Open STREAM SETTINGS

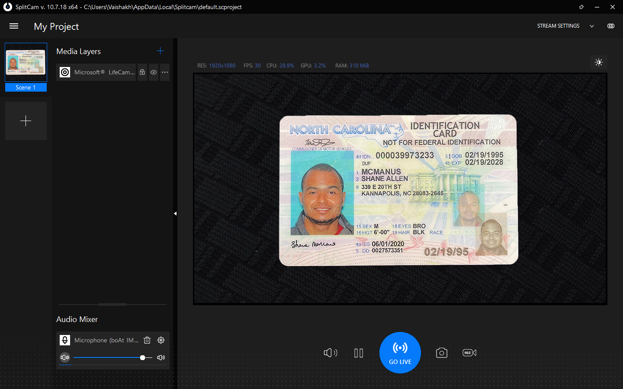[x=558, y=26]
